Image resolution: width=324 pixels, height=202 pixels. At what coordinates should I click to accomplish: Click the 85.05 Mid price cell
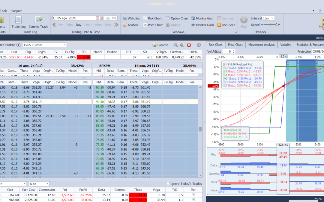coord(100,116)
